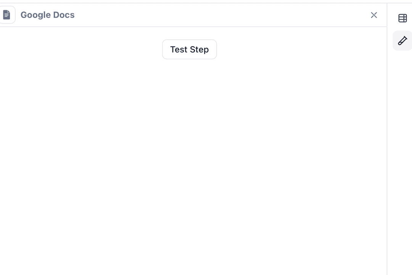Close the Google Docs panel with the X
Viewport: 412px width, 275px height.
374,15
